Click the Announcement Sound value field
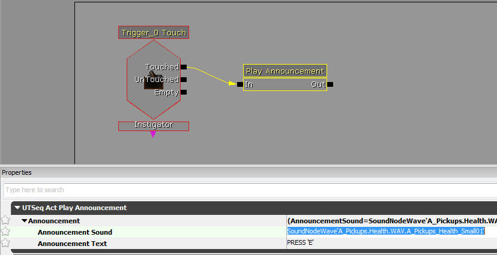Image resolution: width=497 pixels, height=255 pixels. point(385,232)
